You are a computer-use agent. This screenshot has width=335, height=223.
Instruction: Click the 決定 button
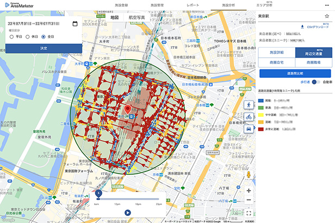tap(44, 48)
